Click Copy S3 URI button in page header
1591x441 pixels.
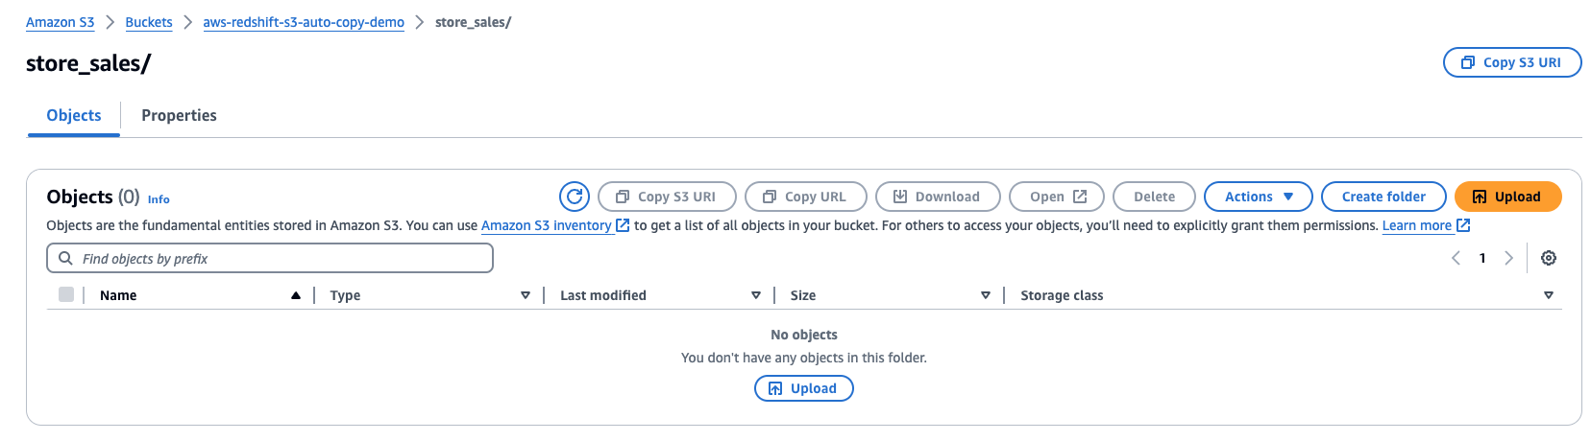point(1511,62)
